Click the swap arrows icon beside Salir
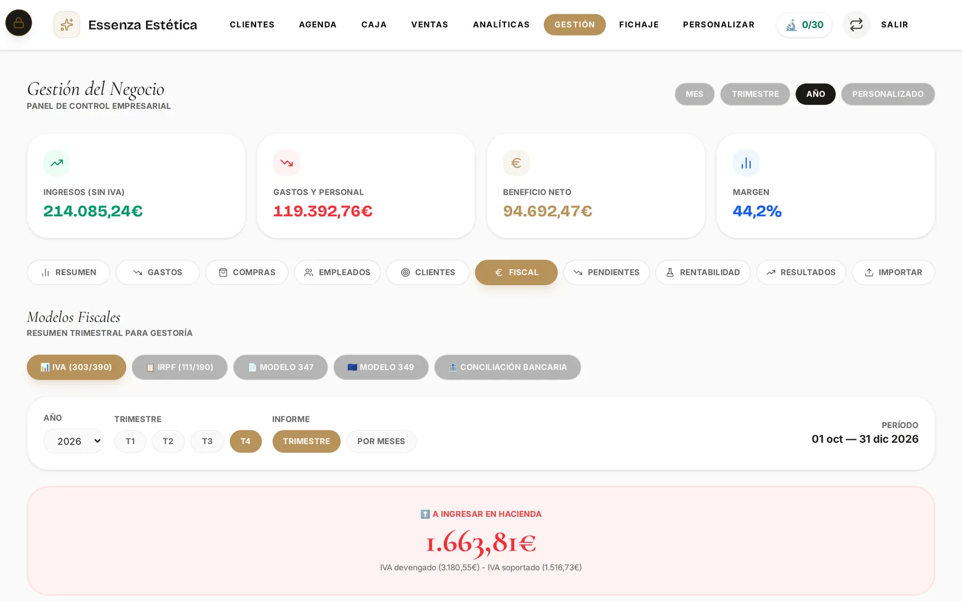Viewport: 962px width, 601px height. [x=856, y=25]
